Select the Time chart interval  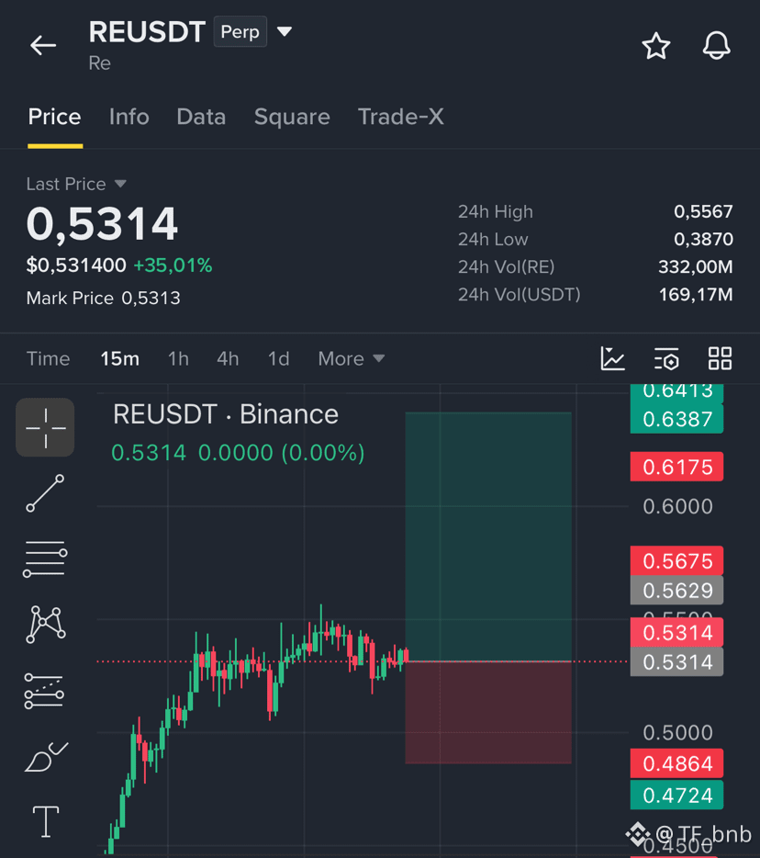pyautogui.click(x=48, y=359)
